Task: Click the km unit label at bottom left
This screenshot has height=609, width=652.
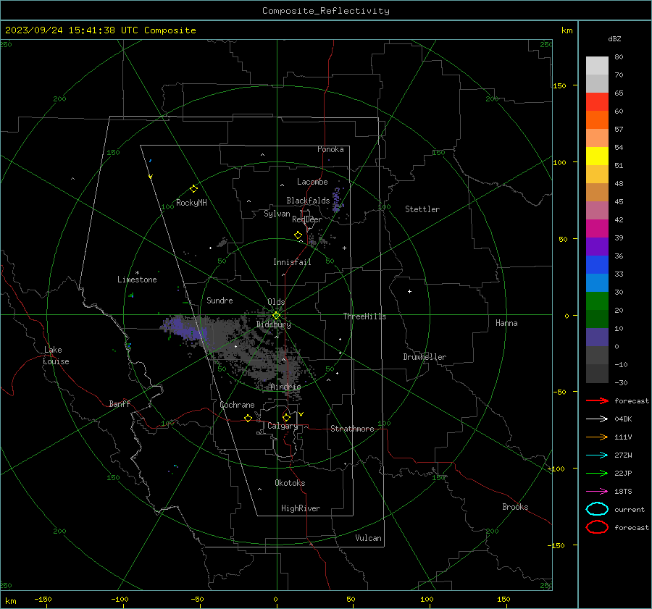Action: tap(11, 601)
